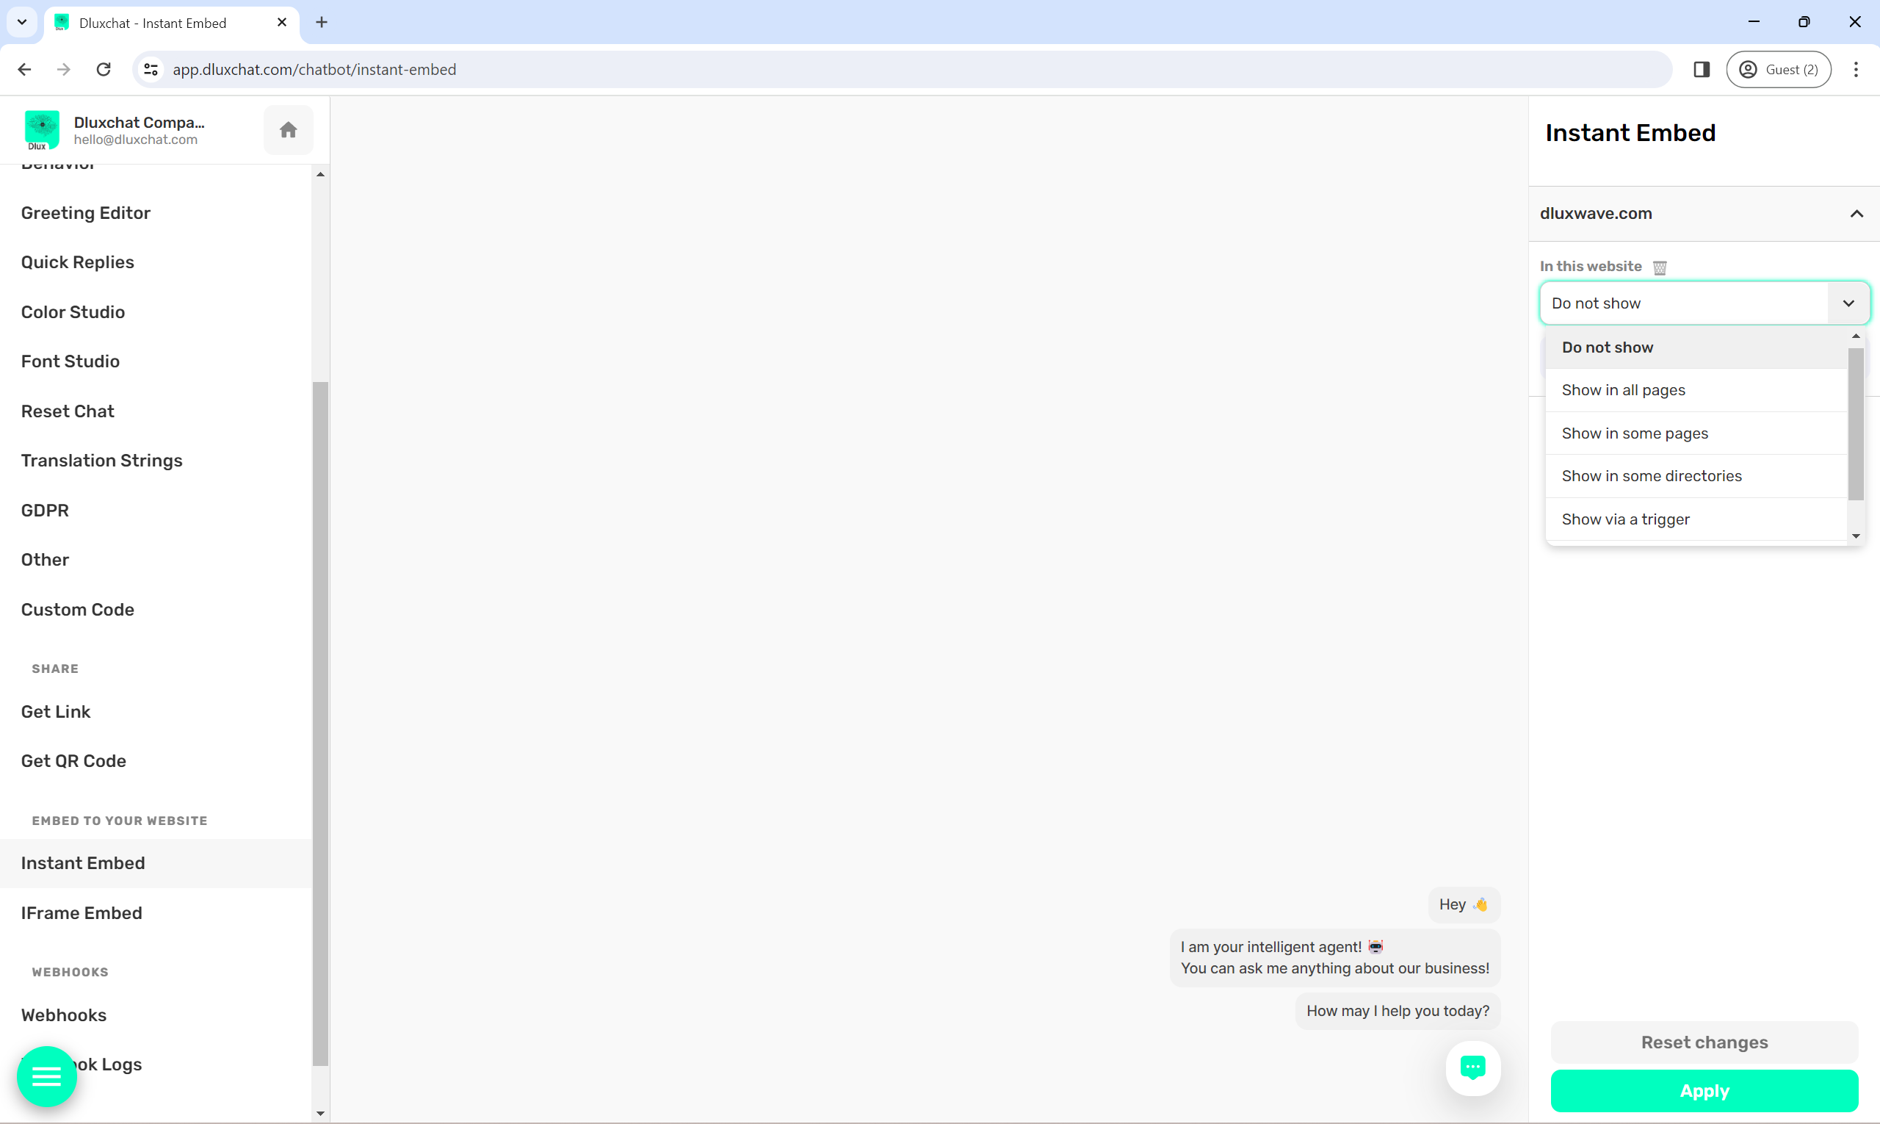The image size is (1880, 1124).
Task: Open Greeting Editor from sidebar
Action: [x=86, y=213]
